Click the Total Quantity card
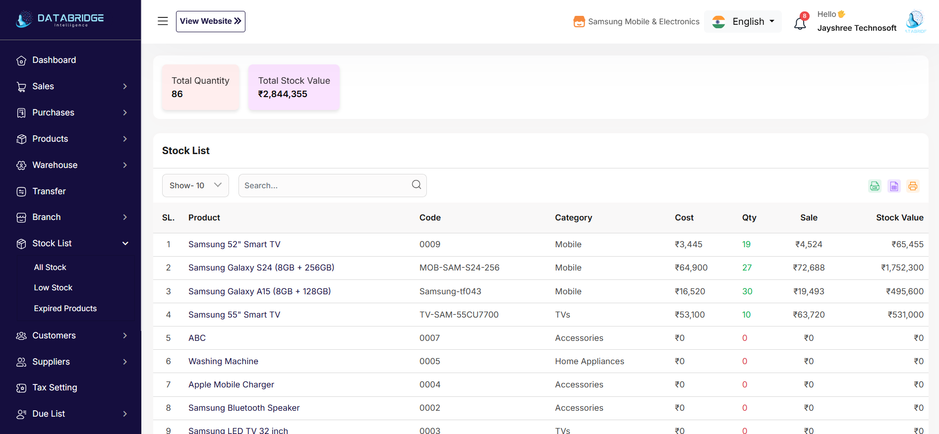This screenshot has height=434, width=939. 201,87
